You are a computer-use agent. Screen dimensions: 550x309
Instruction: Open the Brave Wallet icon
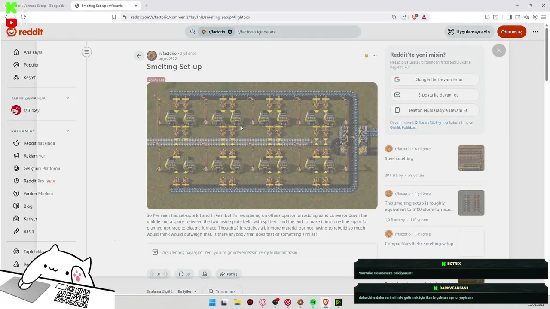(518, 17)
